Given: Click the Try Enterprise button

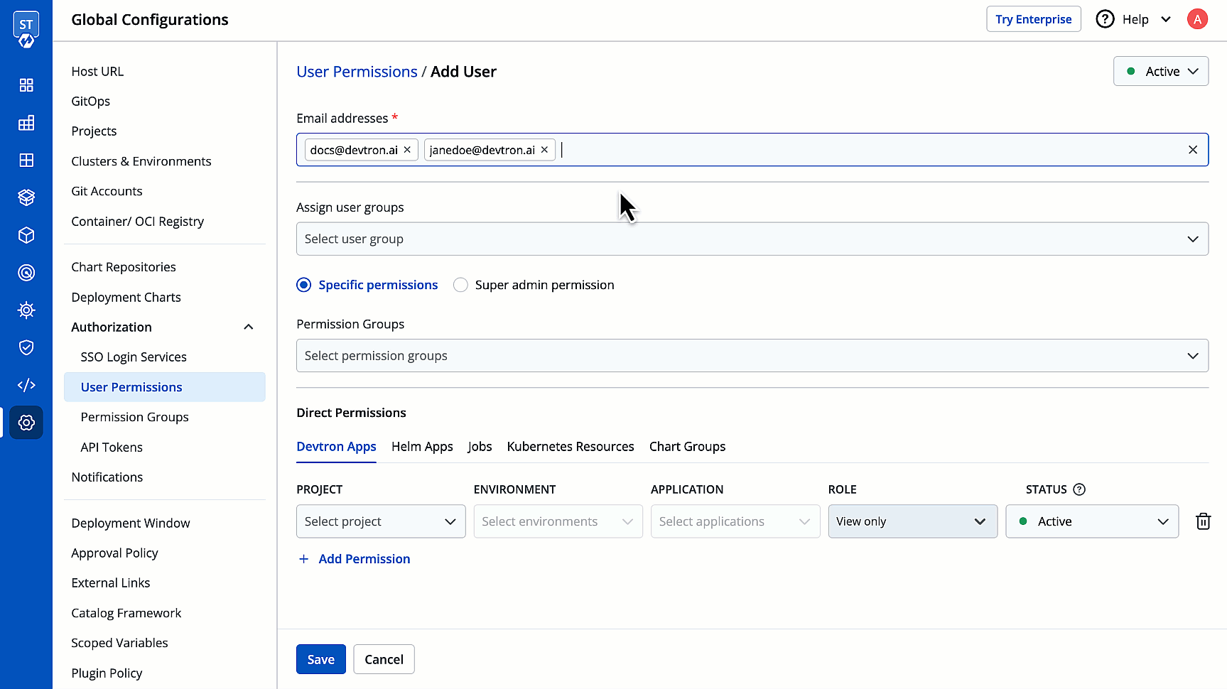Looking at the screenshot, I should click(1034, 19).
